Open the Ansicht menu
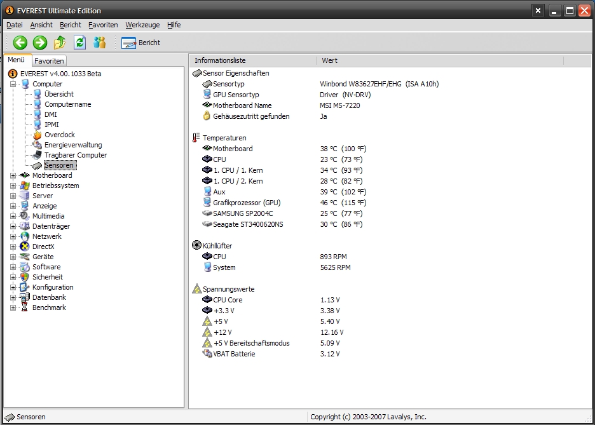Screen dimensions: 595x425 point(41,25)
